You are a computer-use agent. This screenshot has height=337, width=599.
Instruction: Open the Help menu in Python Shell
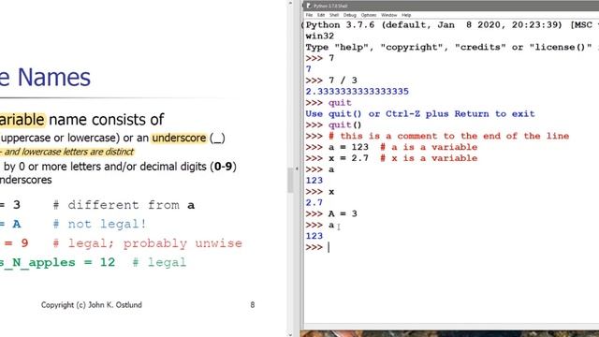pyautogui.click(x=406, y=15)
